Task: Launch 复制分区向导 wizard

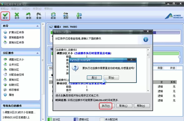Action: tap(17, 42)
